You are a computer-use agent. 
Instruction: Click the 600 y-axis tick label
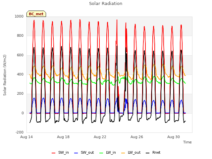(x=20, y=55)
